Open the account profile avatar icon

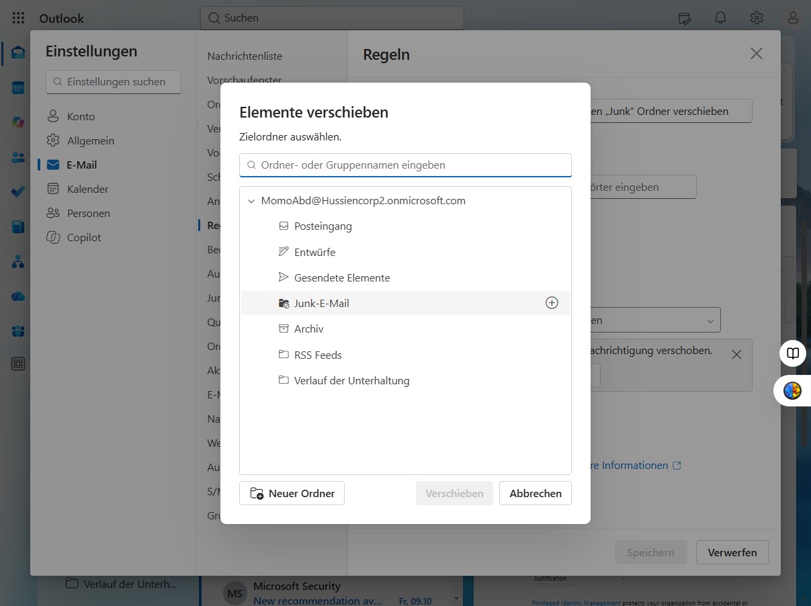point(793,18)
